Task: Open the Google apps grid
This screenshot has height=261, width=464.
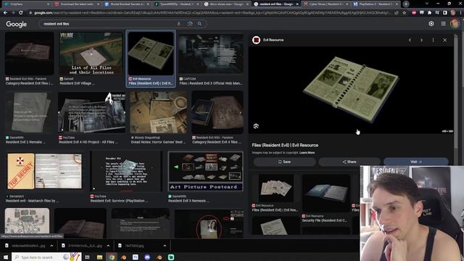Action: point(443,24)
